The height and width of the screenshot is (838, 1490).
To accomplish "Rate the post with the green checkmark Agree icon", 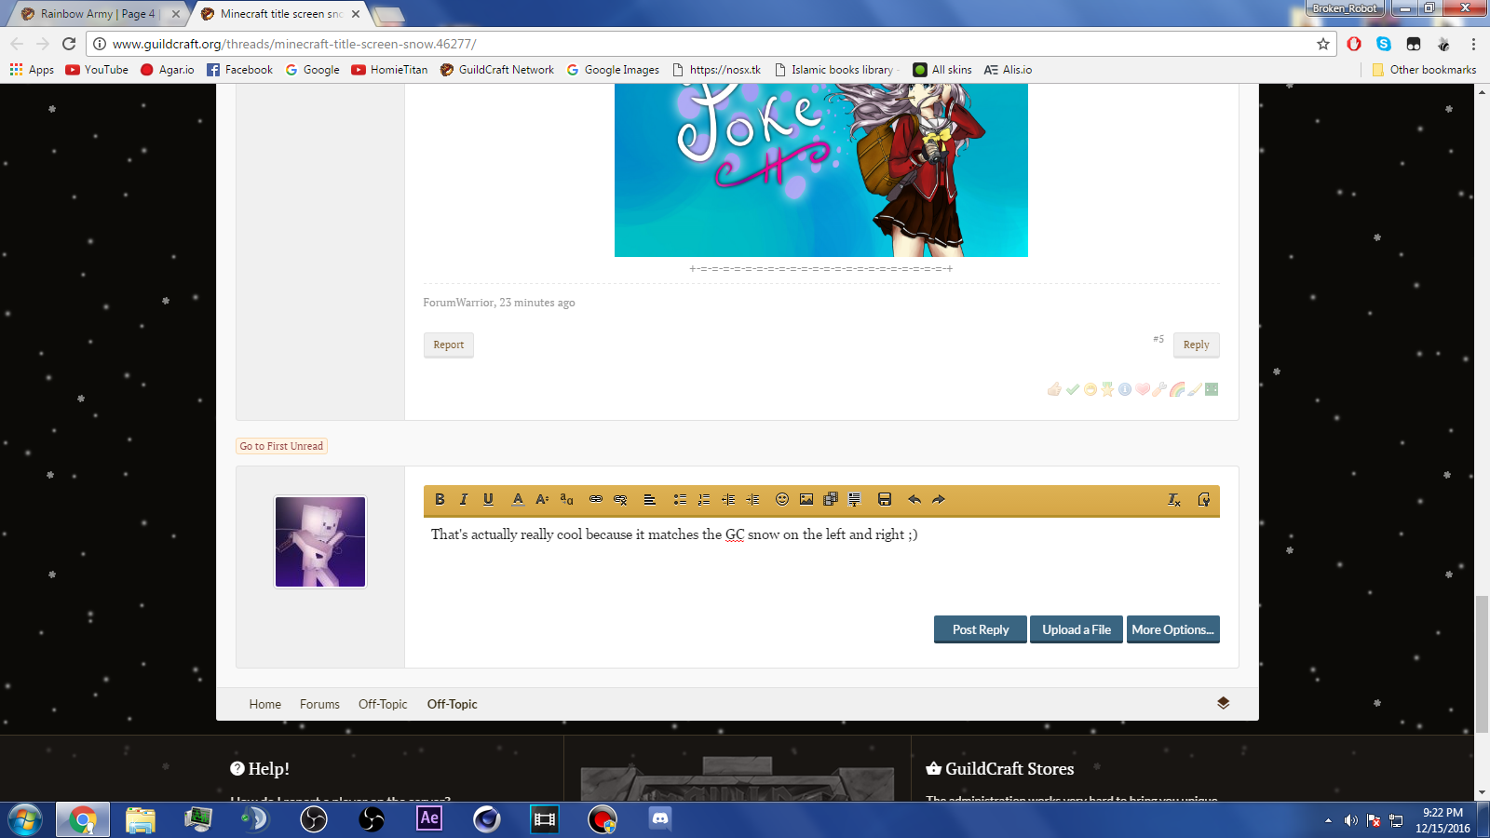I will click(1073, 389).
